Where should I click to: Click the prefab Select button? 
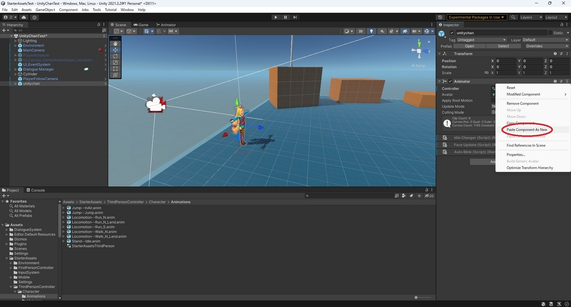(503, 46)
